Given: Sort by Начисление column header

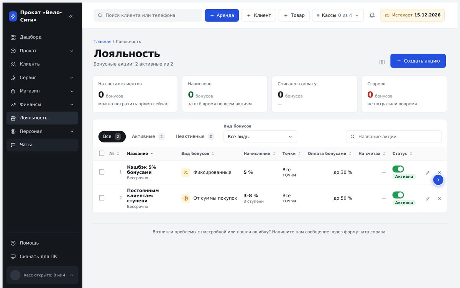Looking at the screenshot, I should click(x=260, y=154).
